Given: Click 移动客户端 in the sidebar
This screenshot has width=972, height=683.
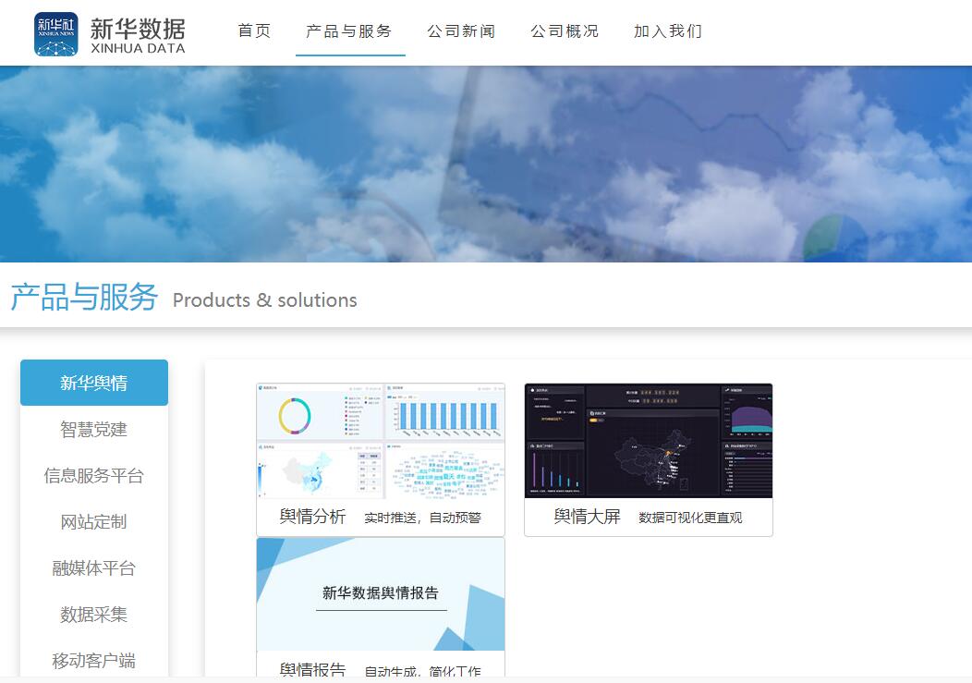Looking at the screenshot, I should coord(94,660).
